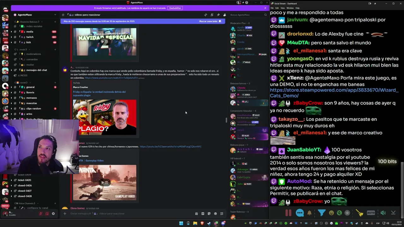Open the clips-random channel
The height and width of the screenshot is (227, 404).
tap(35, 108)
